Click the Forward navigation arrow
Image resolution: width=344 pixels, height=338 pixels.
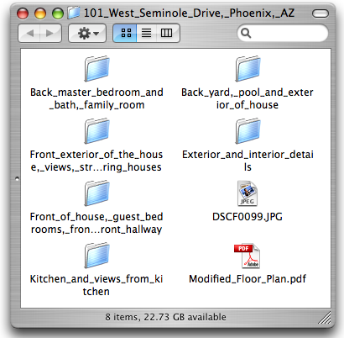point(50,34)
